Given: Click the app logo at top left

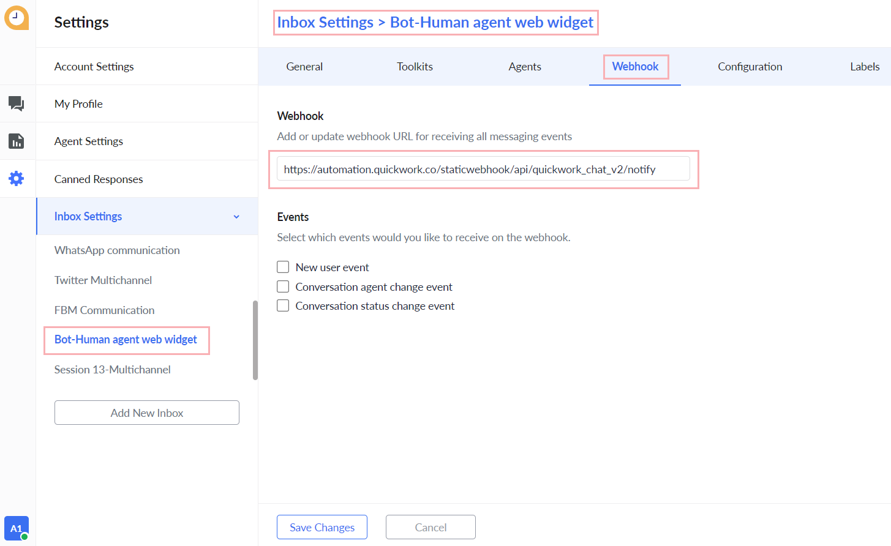Looking at the screenshot, I should point(17,18).
